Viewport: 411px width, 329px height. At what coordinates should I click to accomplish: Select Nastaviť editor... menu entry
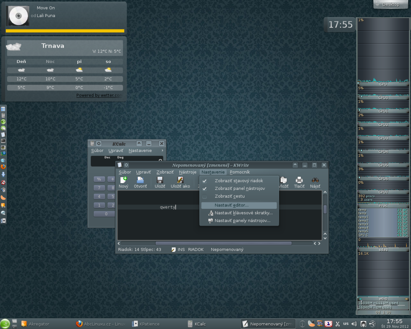point(239,205)
